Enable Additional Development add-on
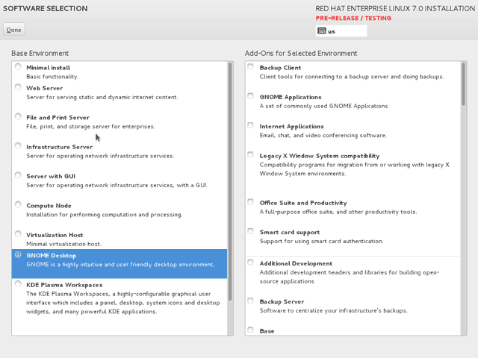The image size is (478, 358). point(250,262)
